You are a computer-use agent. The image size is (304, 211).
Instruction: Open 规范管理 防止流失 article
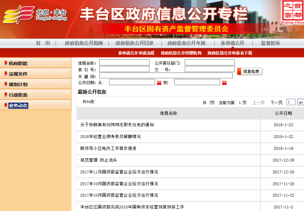click(x=99, y=160)
